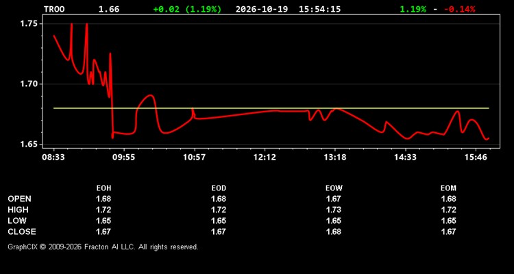This screenshot has width=514, height=274.
Task: Click the 14:33 time axis label
Action: pos(405,158)
